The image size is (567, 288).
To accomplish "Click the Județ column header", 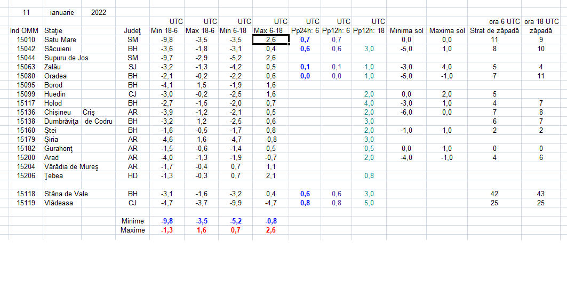I will [x=132, y=31].
